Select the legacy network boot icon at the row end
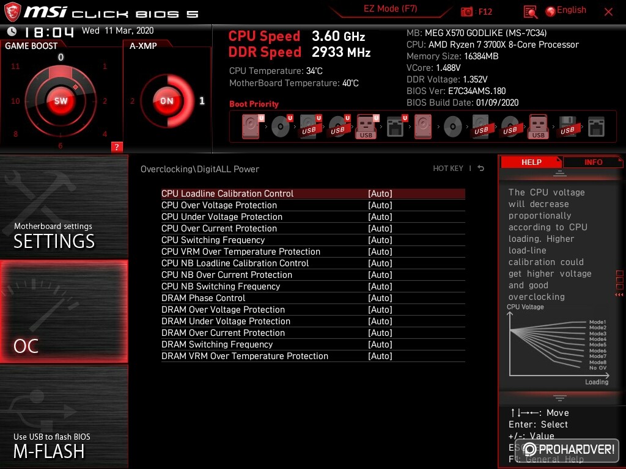626x469 pixels. (596, 127)
